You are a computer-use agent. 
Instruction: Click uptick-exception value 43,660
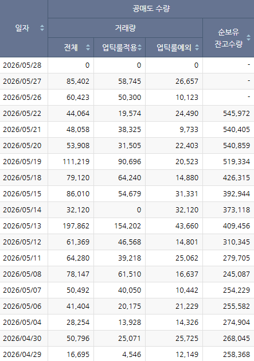click(187, 226)
